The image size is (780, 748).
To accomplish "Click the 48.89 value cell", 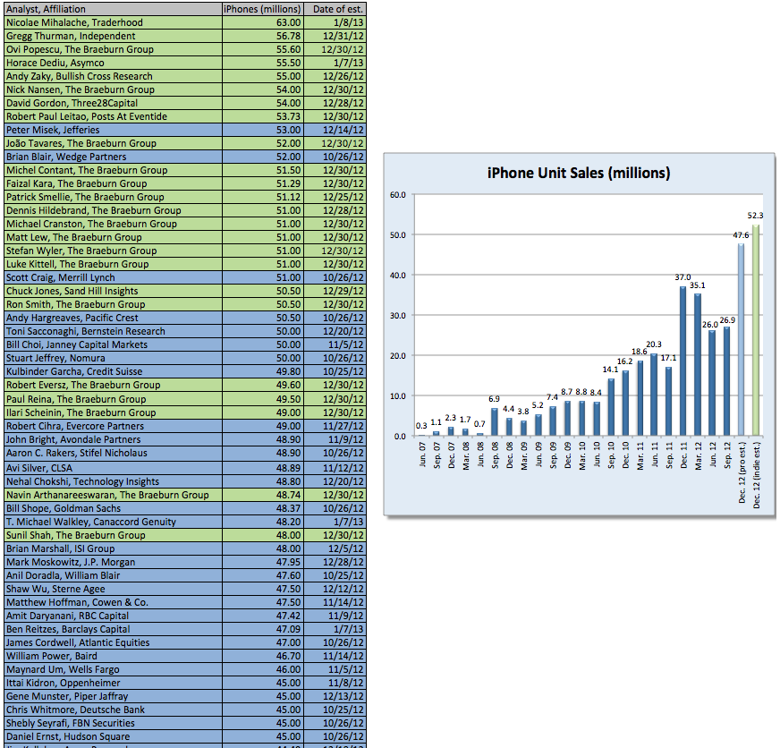I will pyautogui.click(x=263, y=468).
